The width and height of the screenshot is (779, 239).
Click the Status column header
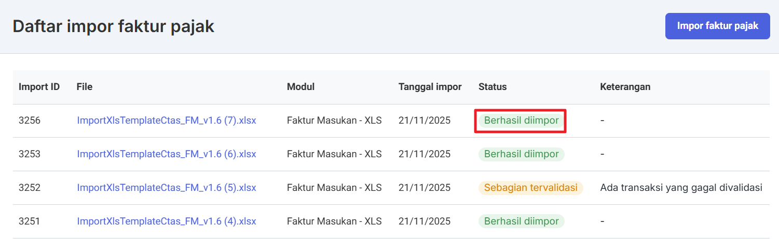[493, 87]
